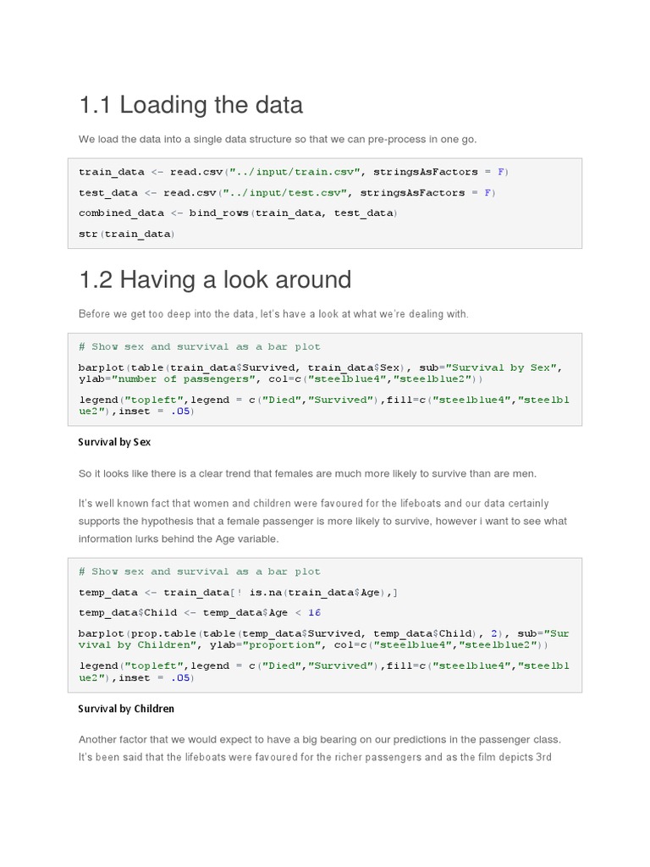This screenshot has height=867, width=650.
Task: Click the "It's well known fact" paragraph
Action: coord(322,521)
